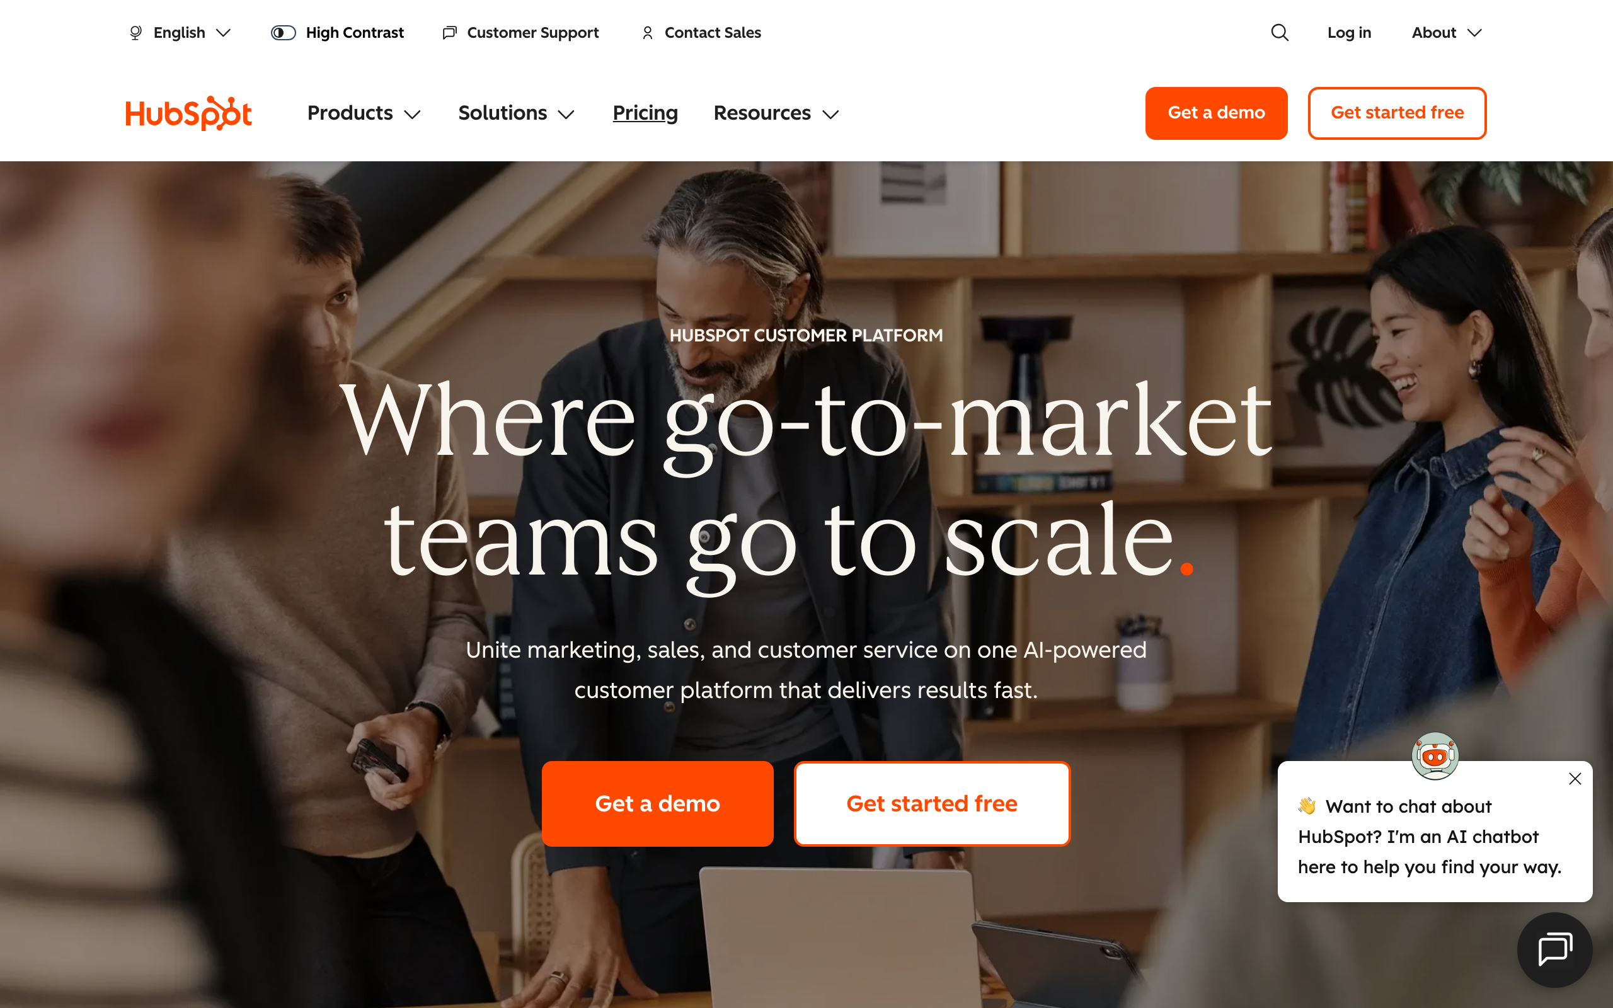Expand the About dropdown menu
The height and width of the screenshot is (1008, 1613).
[1447, 33]
